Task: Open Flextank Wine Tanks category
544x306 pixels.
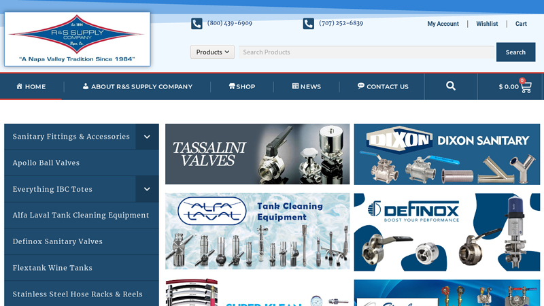Action: 52,268
